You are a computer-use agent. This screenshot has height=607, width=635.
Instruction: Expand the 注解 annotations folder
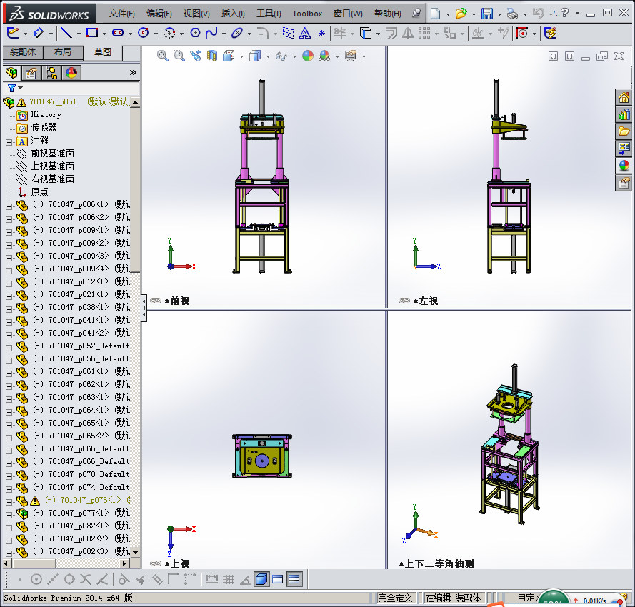click(x=9, y=142)
